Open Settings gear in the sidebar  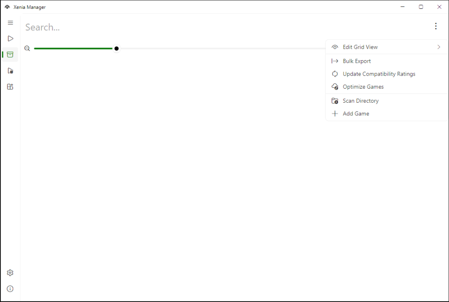10,273
